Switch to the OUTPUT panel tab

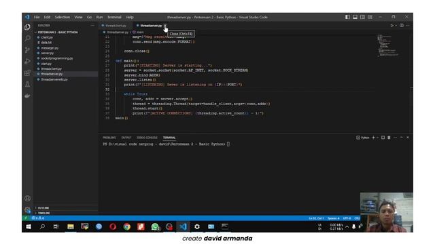[126, 138]
